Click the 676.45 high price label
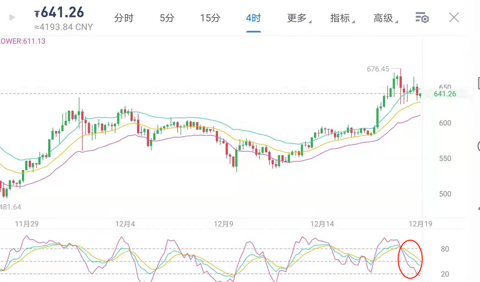The height and width of the screenshot is (282, 480). coord(378,69)
